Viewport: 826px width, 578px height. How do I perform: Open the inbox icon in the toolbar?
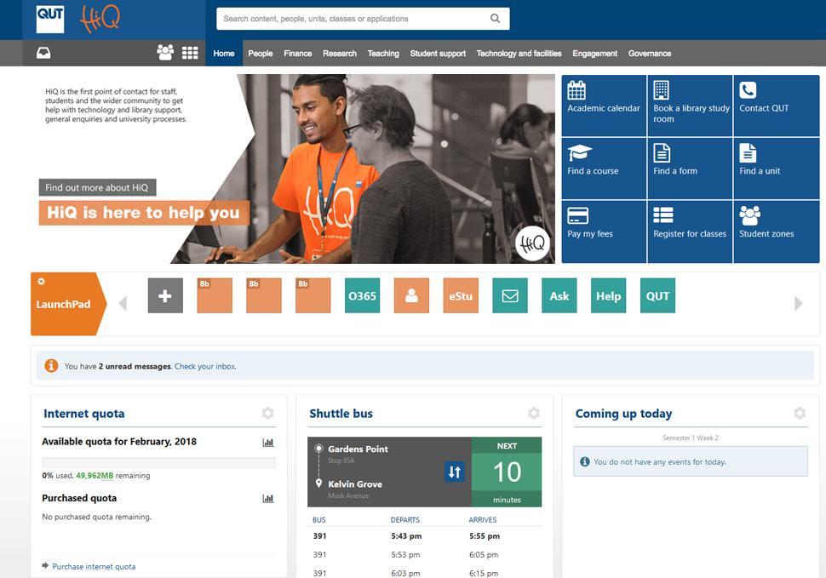[43, 53]
